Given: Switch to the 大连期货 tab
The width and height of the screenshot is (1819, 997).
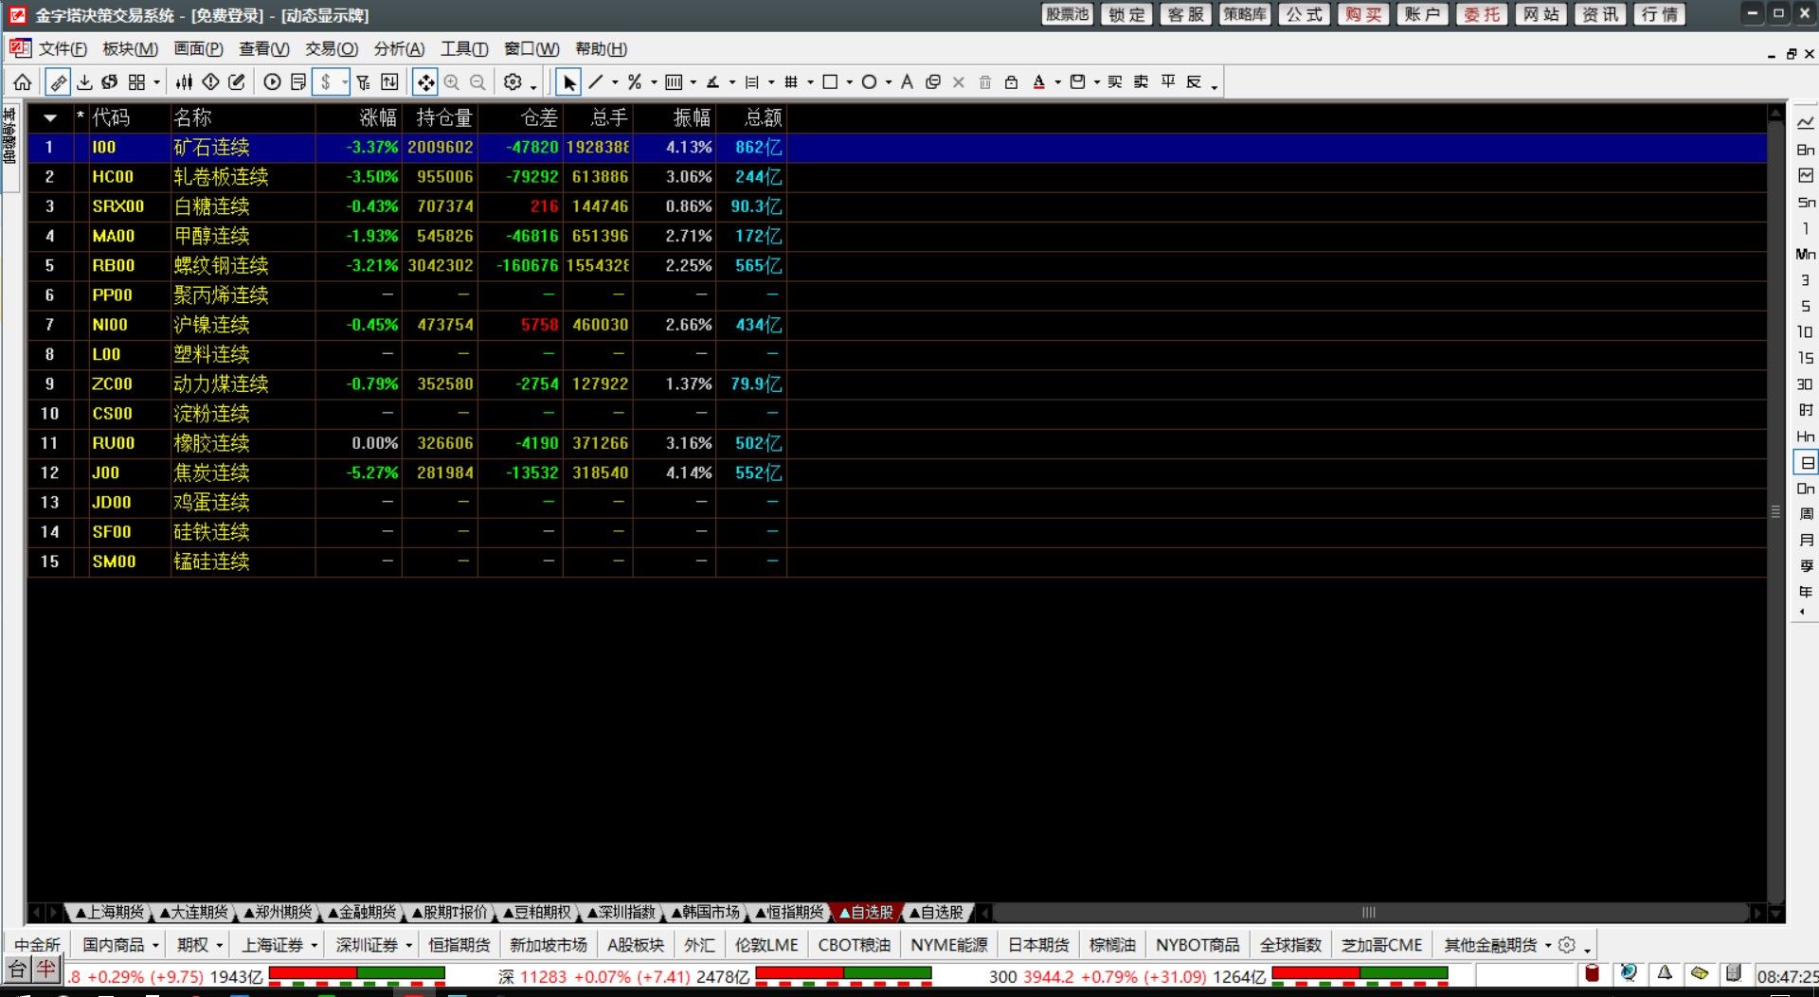Looking at the screenshot, I should [193, 912].
